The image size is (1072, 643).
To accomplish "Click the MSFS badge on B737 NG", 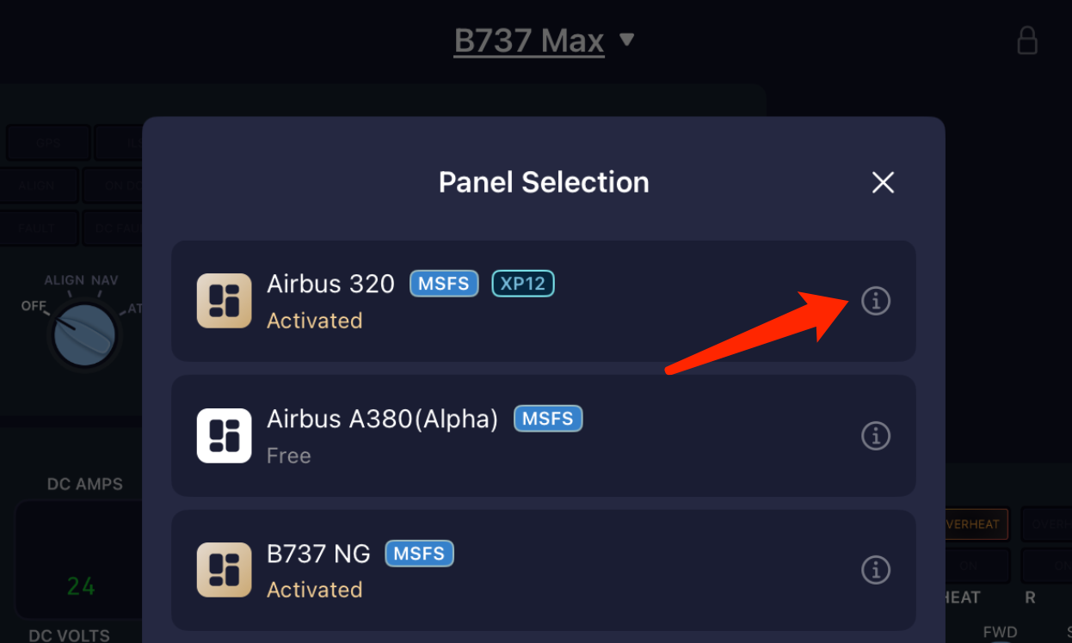I will tap(419, 554).
